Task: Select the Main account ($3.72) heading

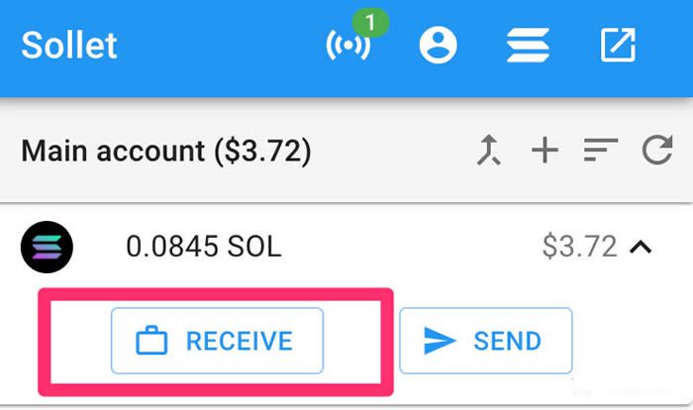Action: click(x=166, y=151)
